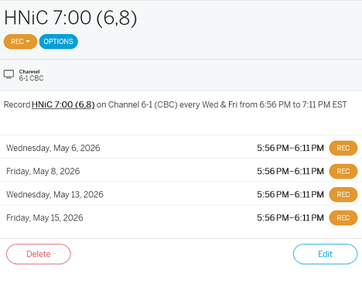
Task: Click the 6-1 CBC channel value
Action: pos(31,78)
